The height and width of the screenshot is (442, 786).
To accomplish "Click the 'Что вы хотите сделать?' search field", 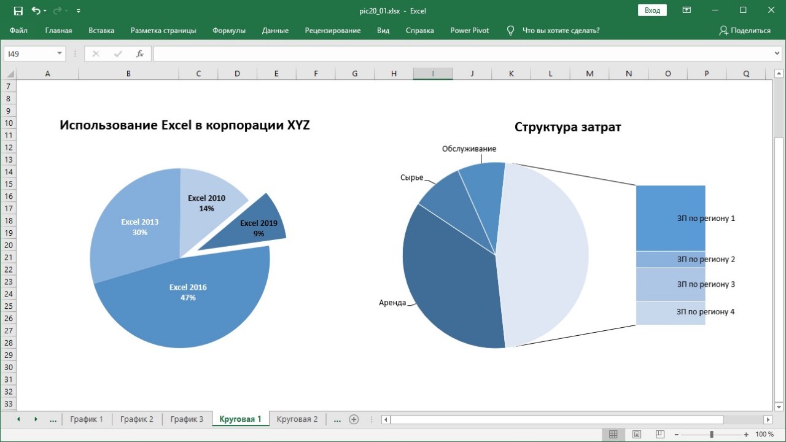I will click(561, 30).
